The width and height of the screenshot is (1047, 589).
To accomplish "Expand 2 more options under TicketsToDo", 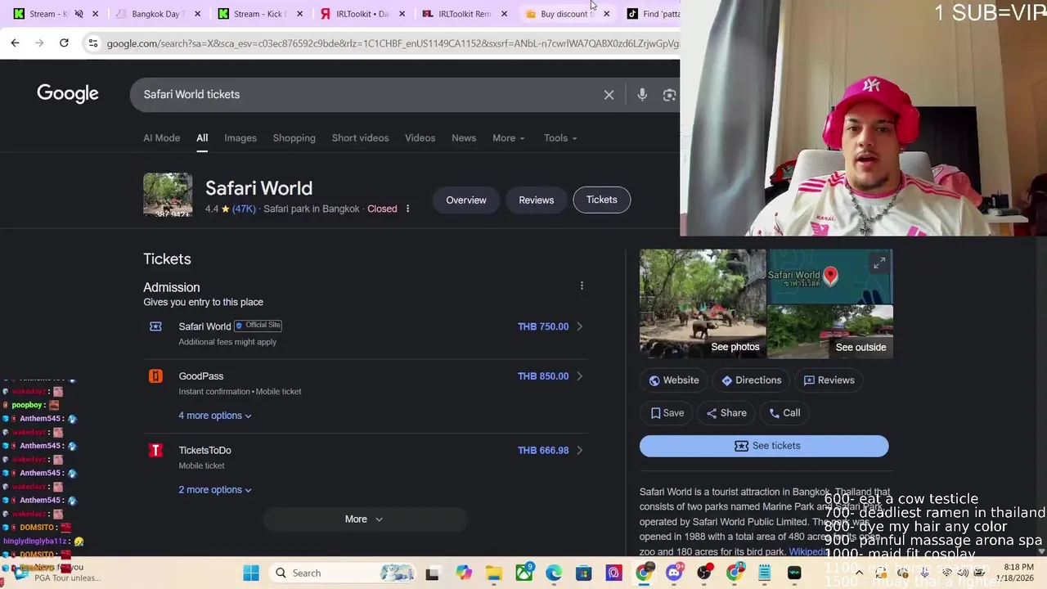I will [x=215, y=490].
